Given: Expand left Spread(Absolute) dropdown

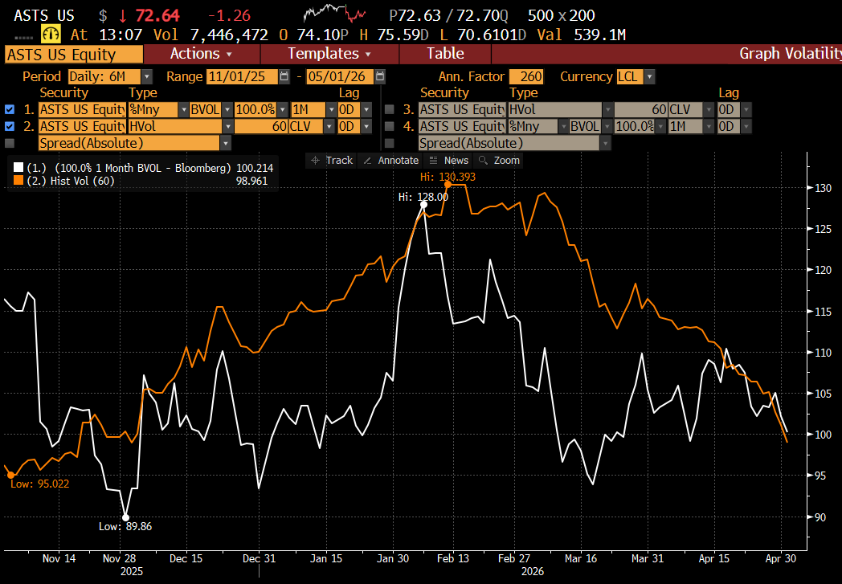Looking at the screenshot, I should coord(226,143).
